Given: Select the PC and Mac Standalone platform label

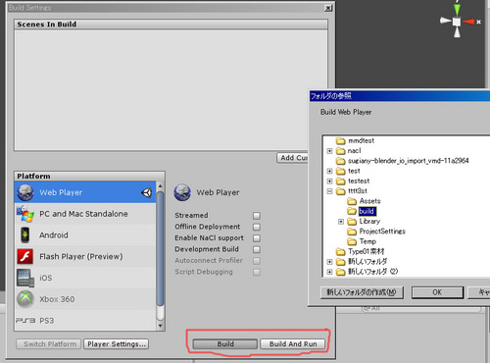Looking at the screenshot, I should click(83, 214).
